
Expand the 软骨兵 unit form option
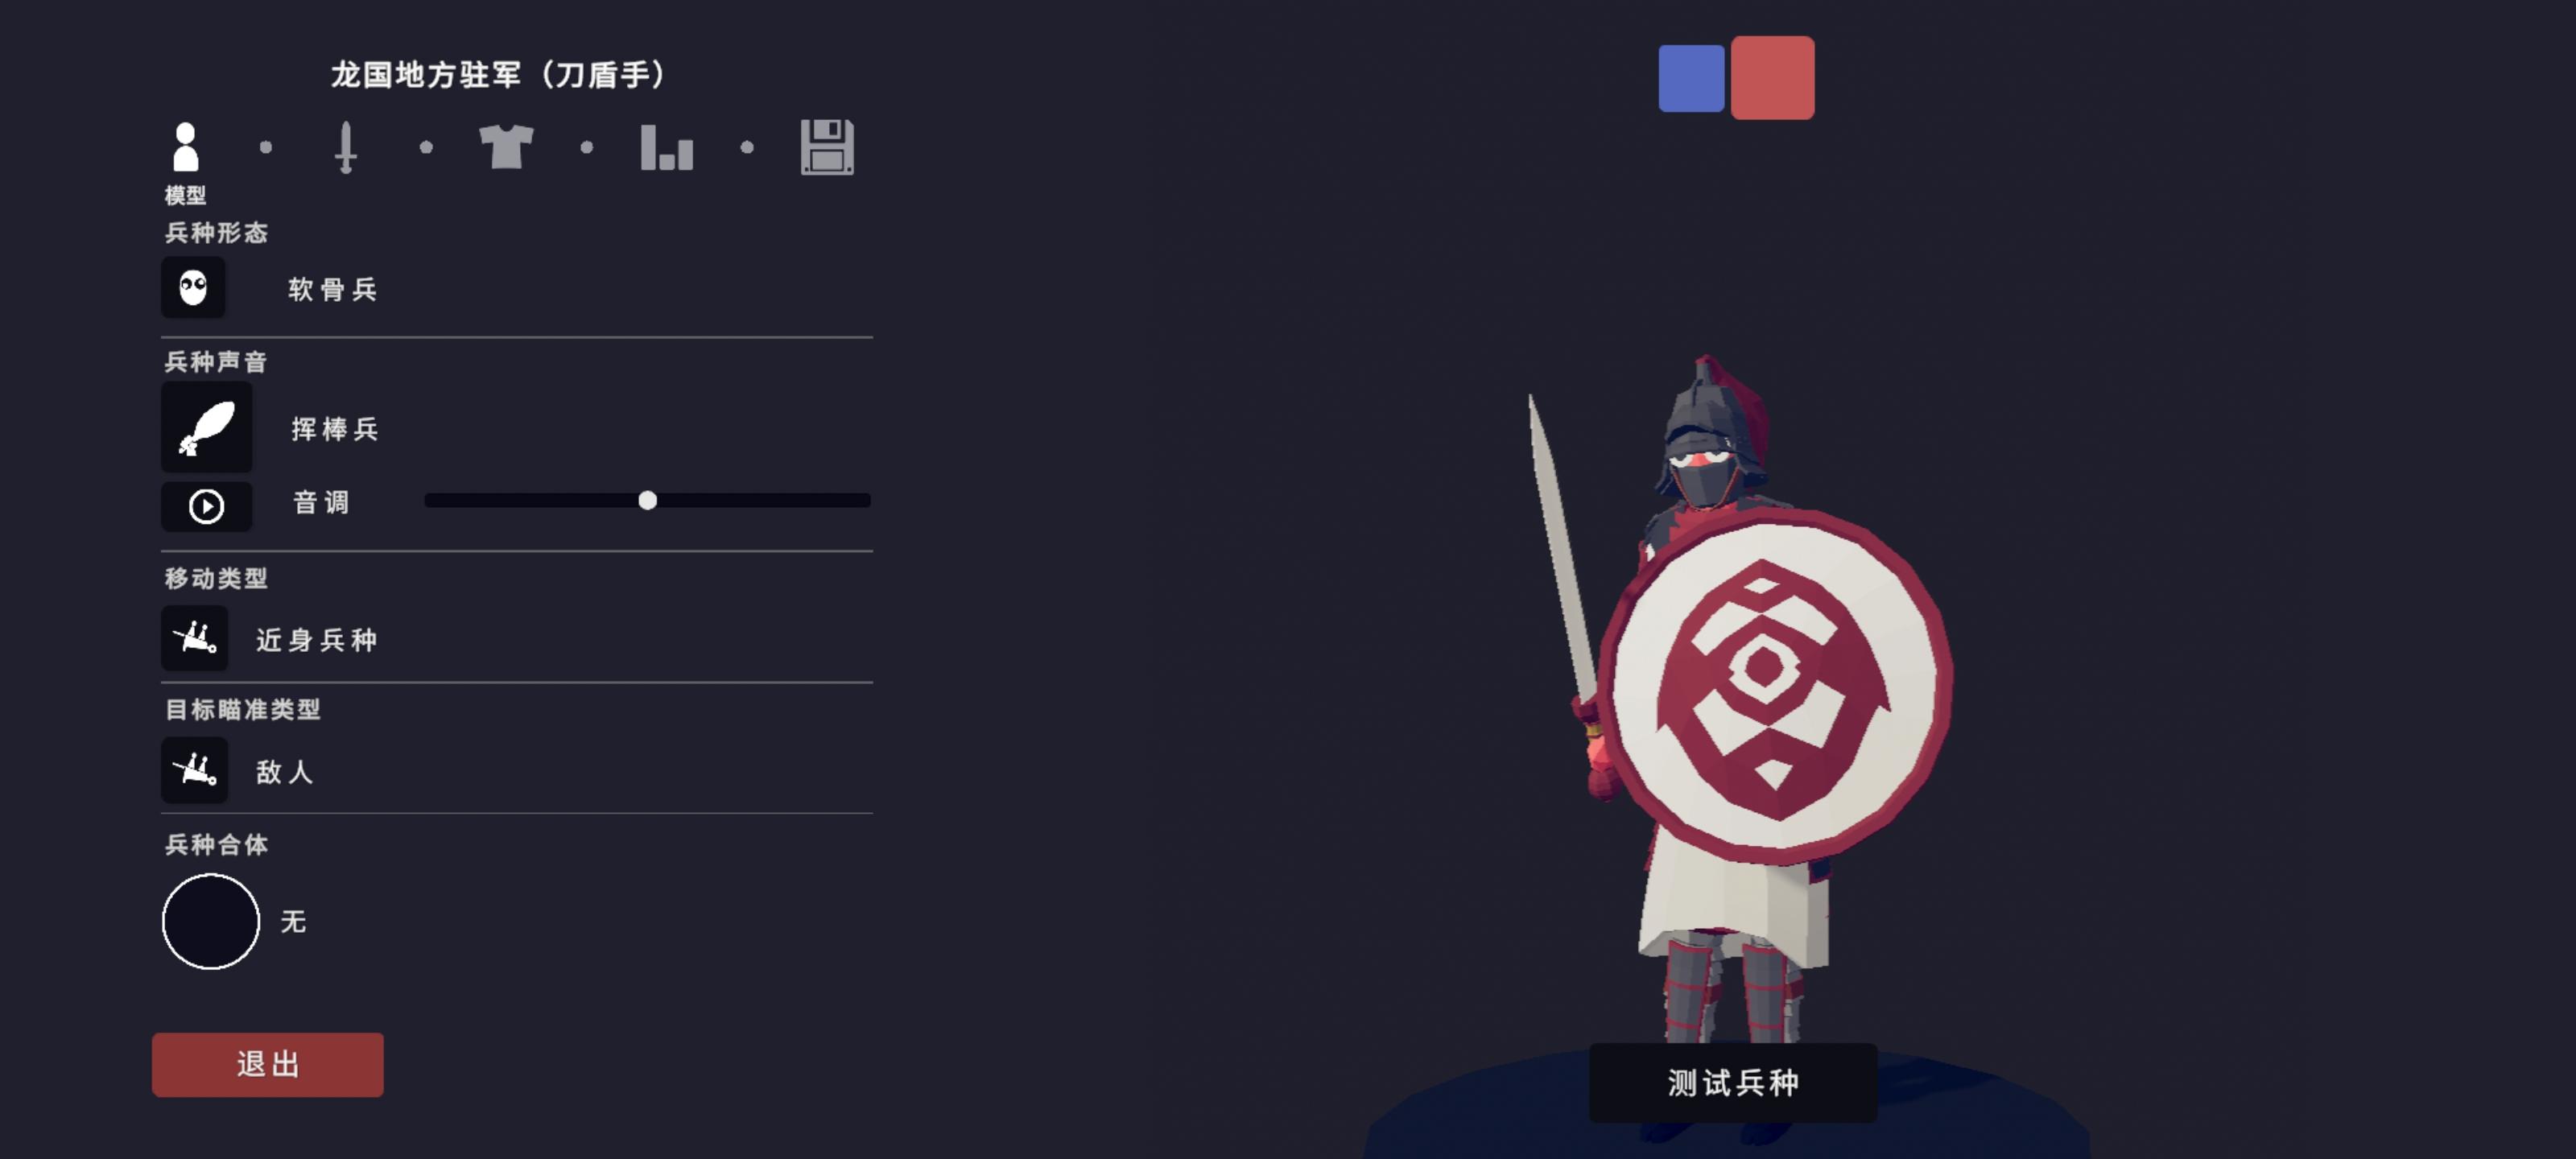point(333,290)
